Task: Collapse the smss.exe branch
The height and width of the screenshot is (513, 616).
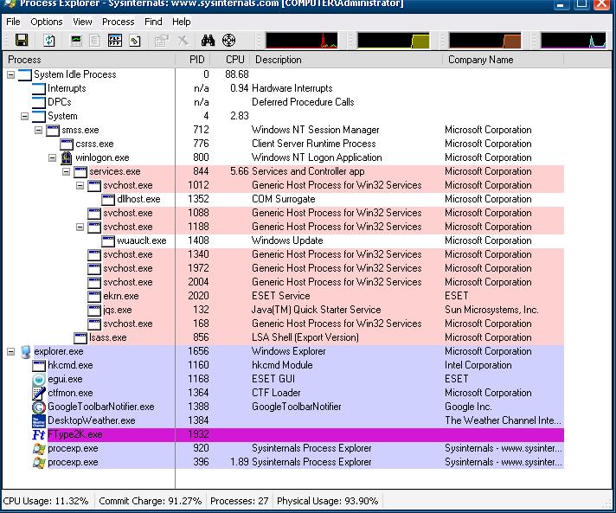Action: coord(38,130)
